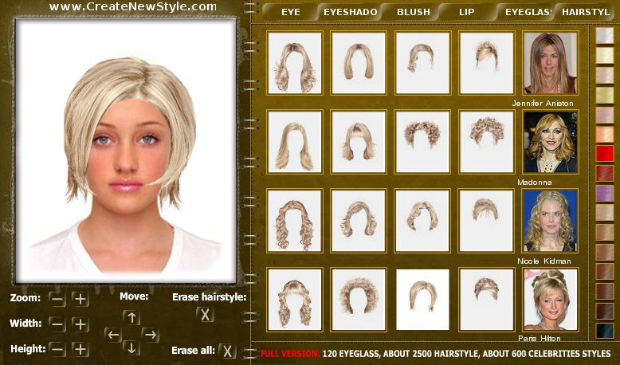Click the Erase all X button
This screenshot has height=365, width=620.
(227, 351)
